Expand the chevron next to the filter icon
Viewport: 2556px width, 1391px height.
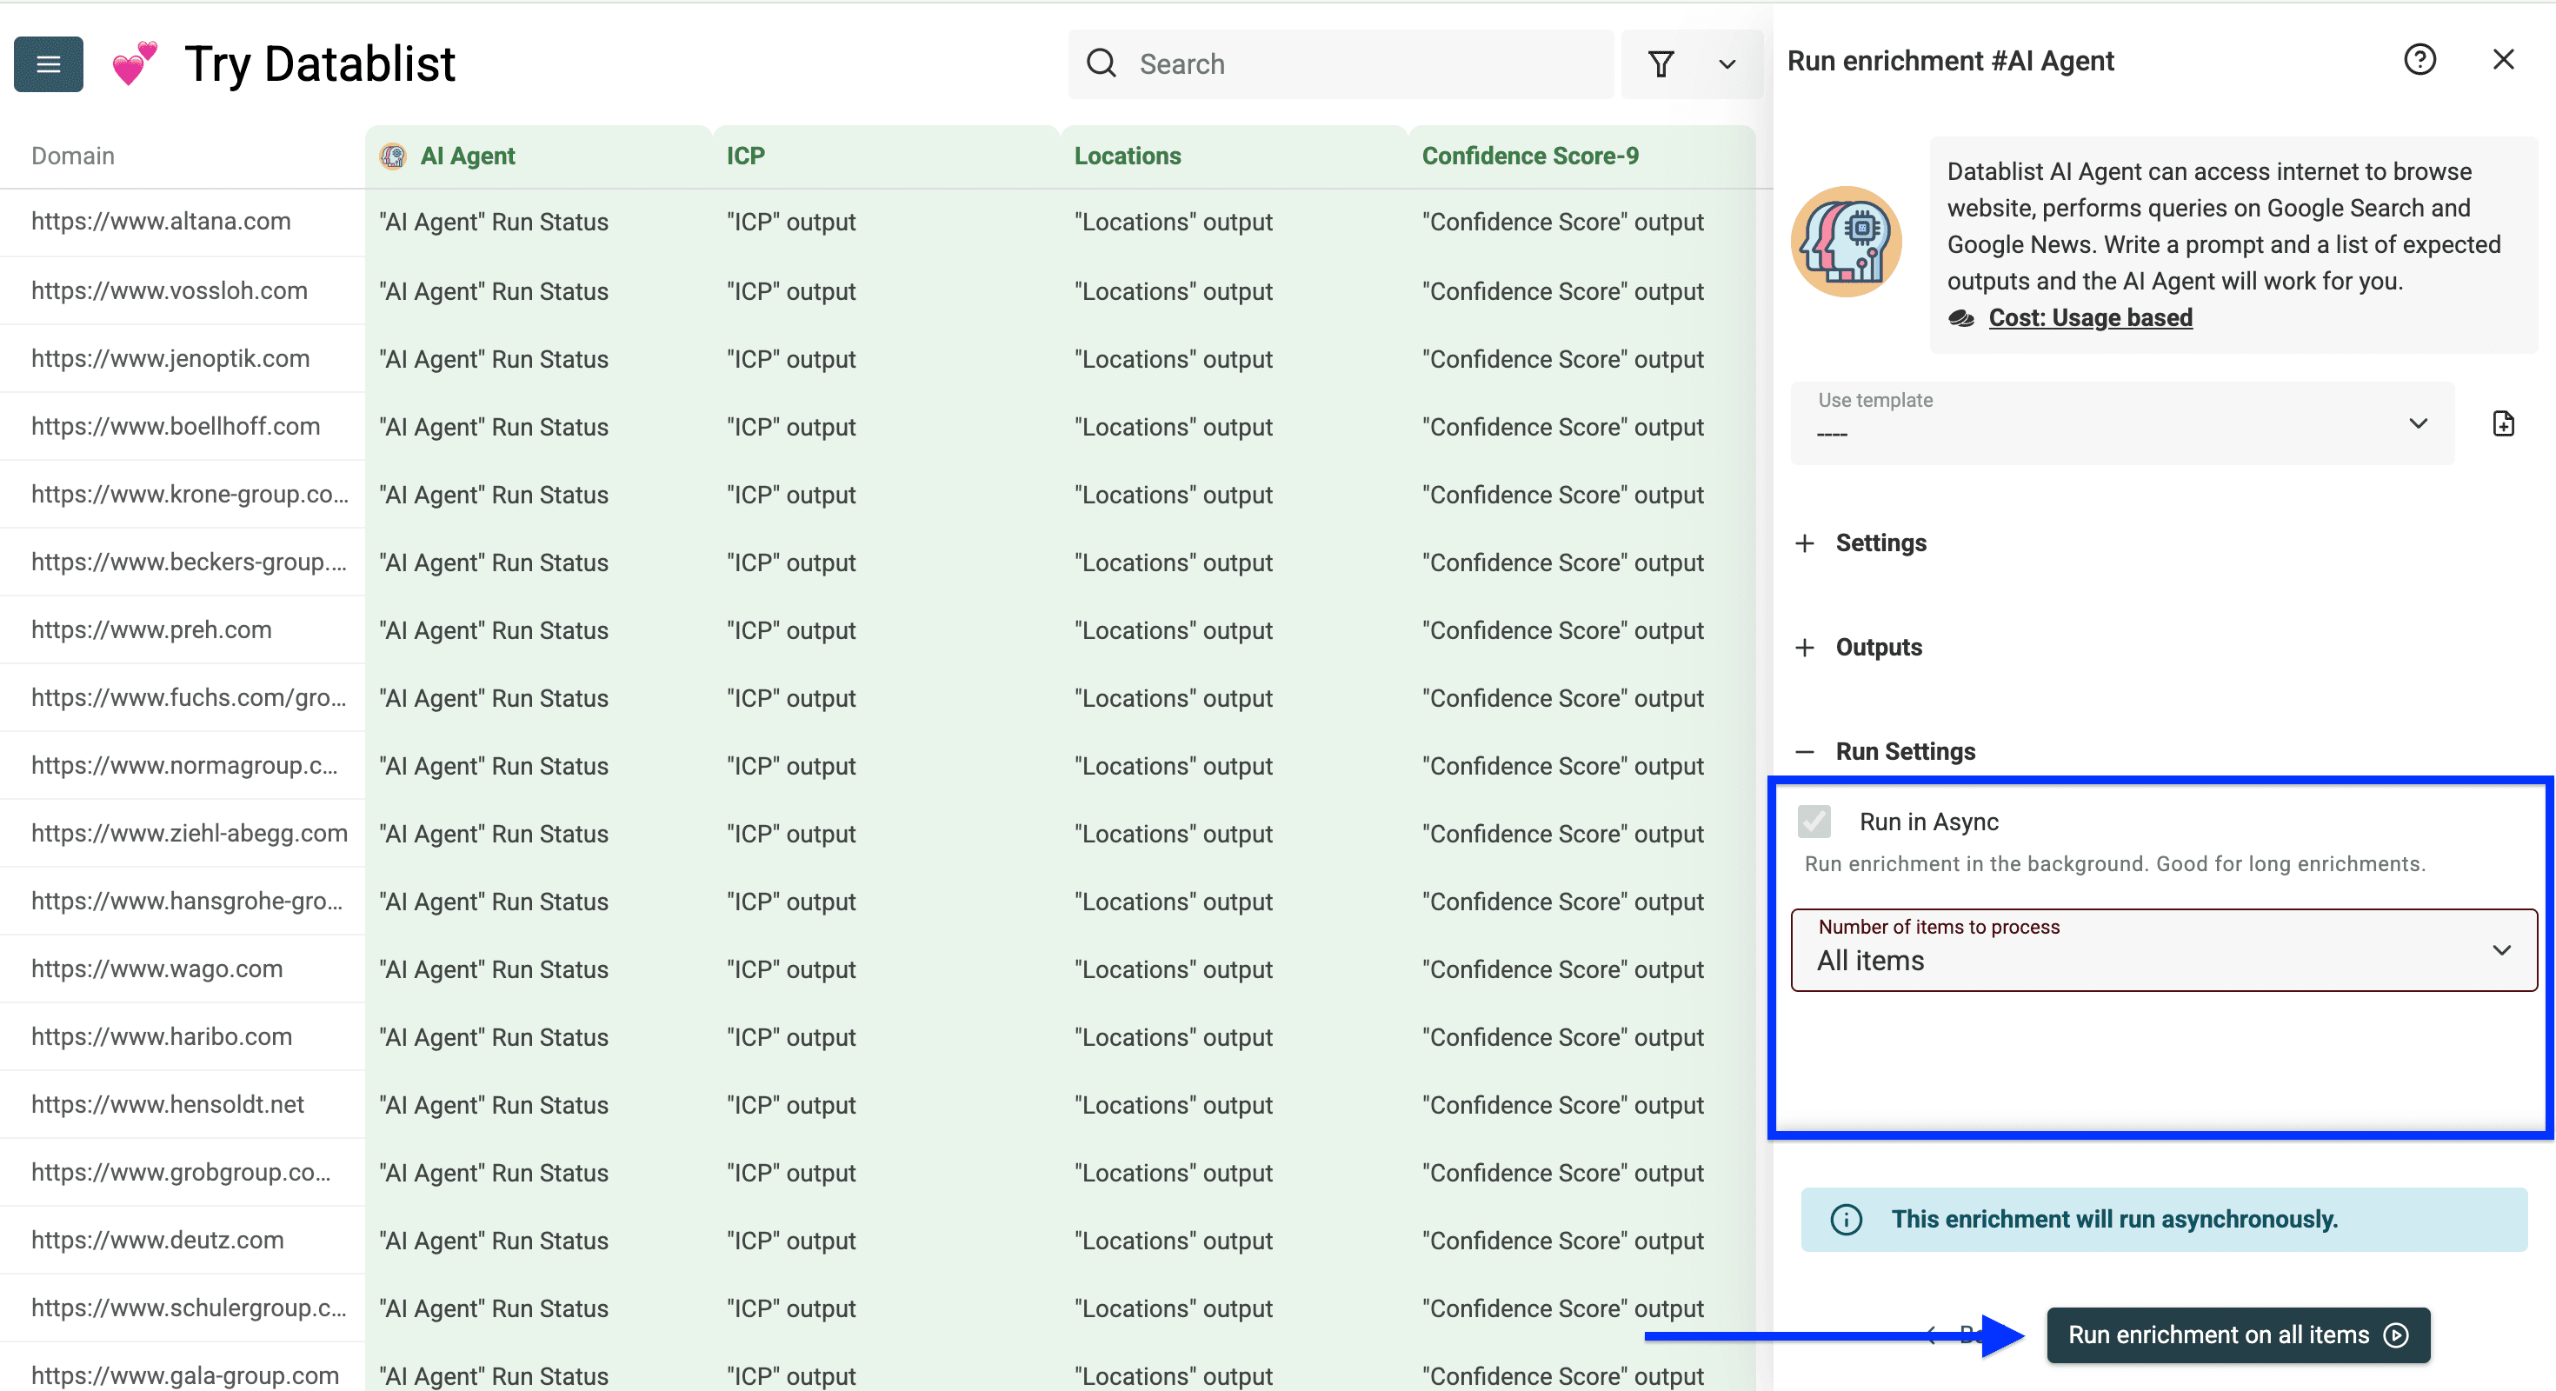point(1727,63)
